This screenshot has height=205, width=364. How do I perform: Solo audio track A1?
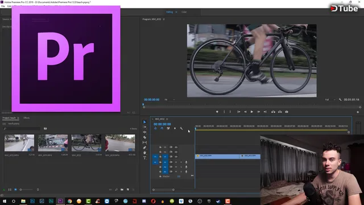tap(181, 162)
